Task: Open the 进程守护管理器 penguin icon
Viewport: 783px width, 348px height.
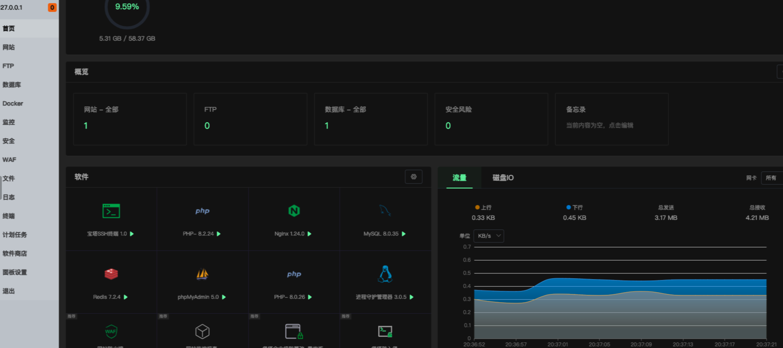Action: point(385,274)
